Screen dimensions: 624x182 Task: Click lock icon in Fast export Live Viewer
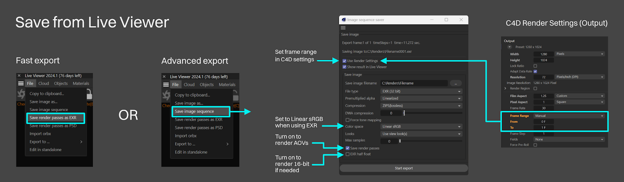[x=89, y=94]
